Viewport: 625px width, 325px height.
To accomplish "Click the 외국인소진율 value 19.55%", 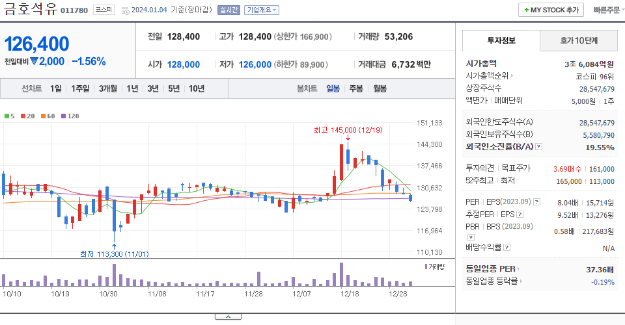I will click(600, 148).
